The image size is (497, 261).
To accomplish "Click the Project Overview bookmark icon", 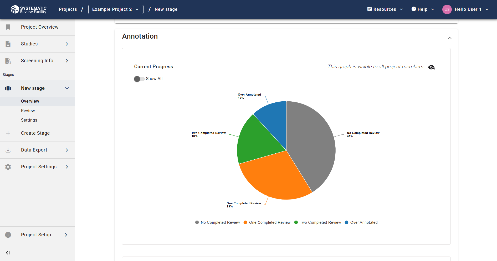I will pyautogui.click(x=8, y=27).
